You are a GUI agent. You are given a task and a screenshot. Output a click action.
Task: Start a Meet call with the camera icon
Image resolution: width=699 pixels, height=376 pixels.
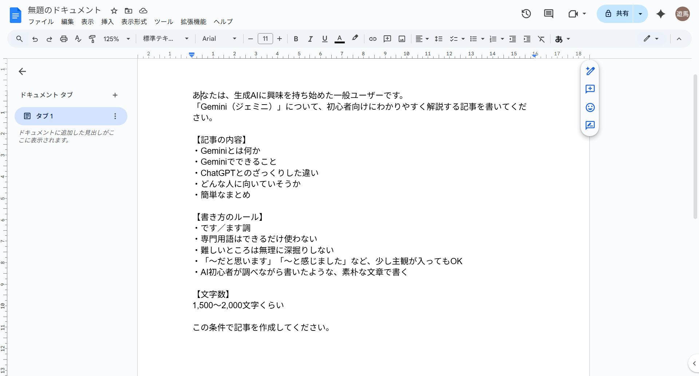(573, 13)
